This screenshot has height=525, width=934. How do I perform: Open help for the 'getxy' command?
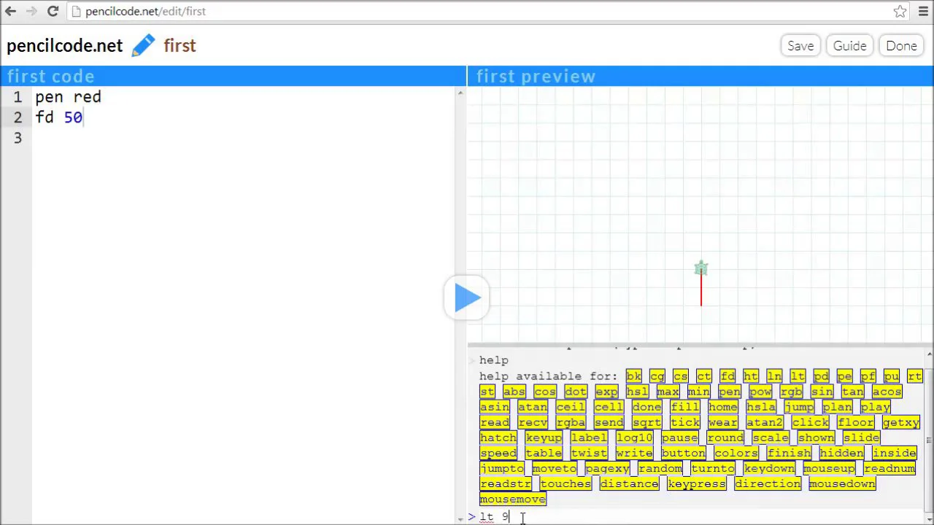click(900, 422)
